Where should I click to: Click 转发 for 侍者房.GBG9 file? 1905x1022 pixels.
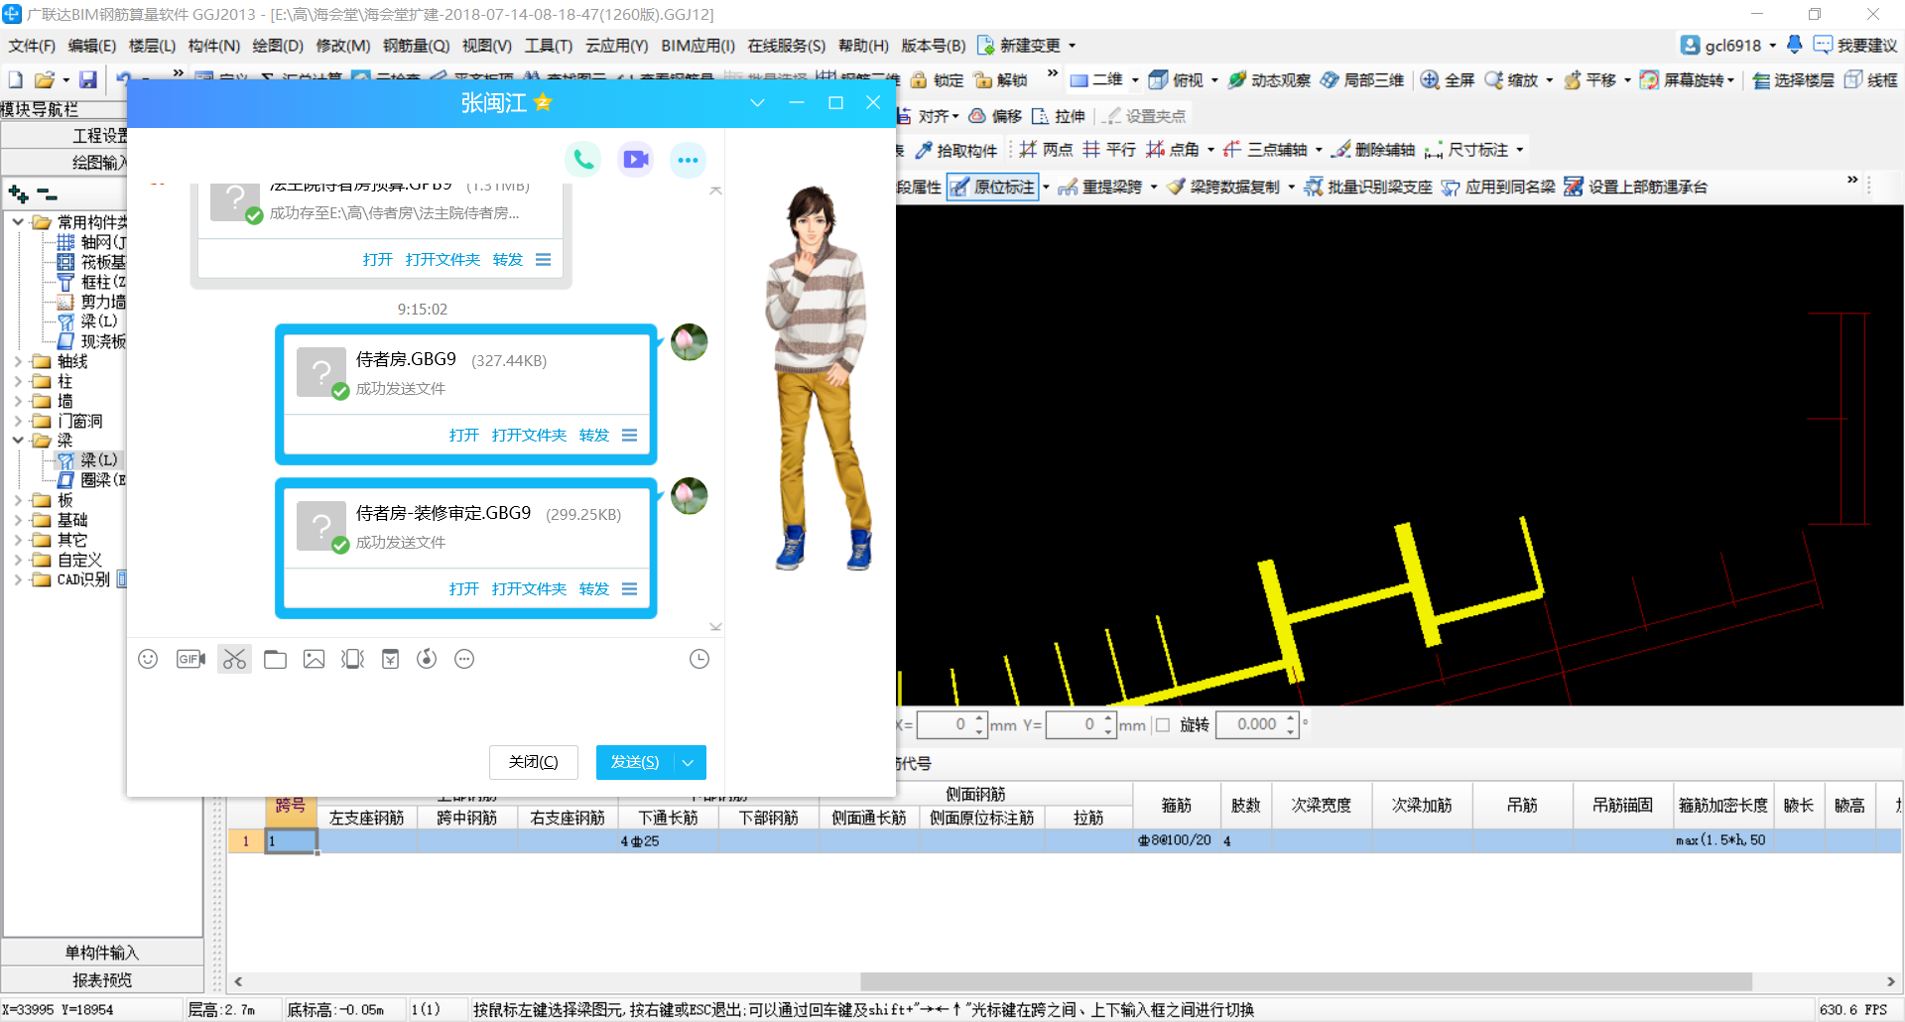click(594, 435)
